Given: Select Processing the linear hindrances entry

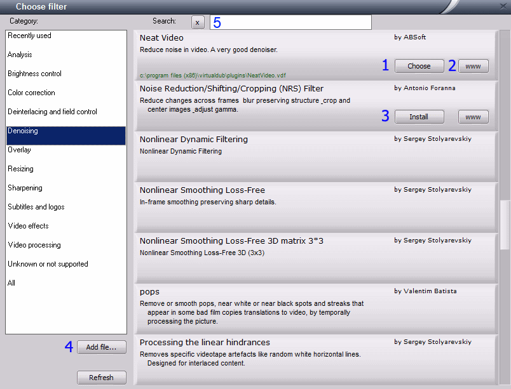Looking at the screenshot, I should click(x=317, y=360).
